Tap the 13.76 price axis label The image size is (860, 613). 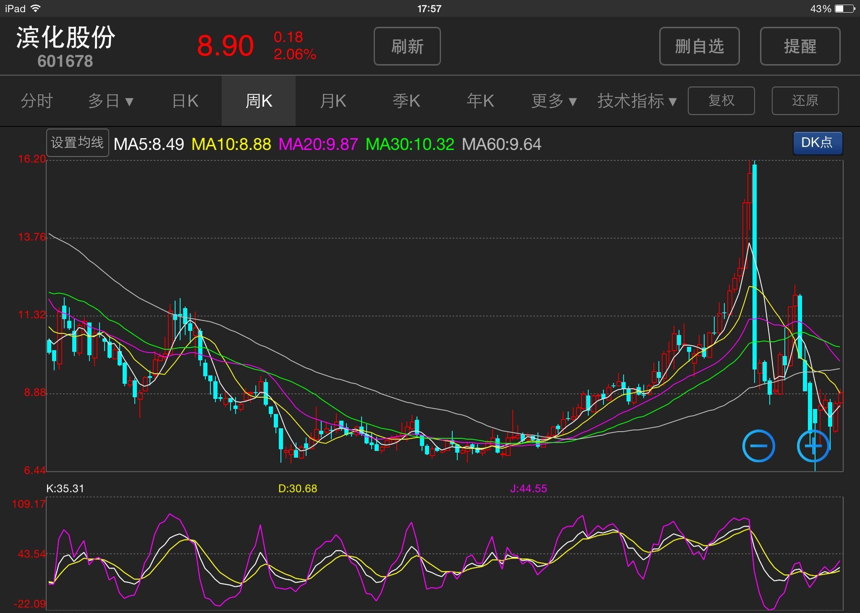[31, 237]
